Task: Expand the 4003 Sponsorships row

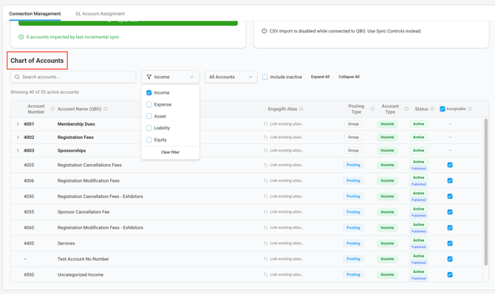Action: (x=18, y=150)
